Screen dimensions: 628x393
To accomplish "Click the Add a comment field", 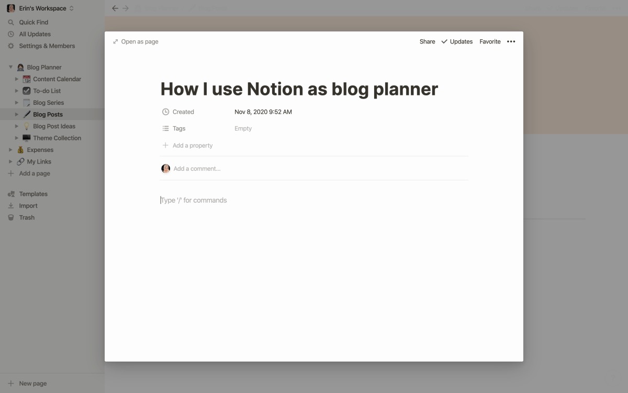I will [x=197, y=169].
